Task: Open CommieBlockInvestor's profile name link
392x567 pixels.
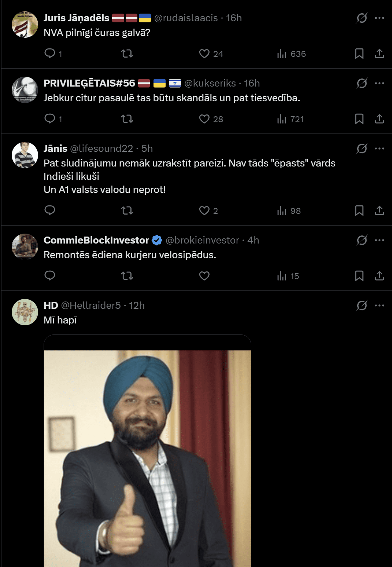Action: coord(96,240)
